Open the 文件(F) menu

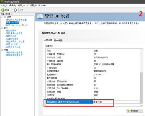(x=4, y=6)
